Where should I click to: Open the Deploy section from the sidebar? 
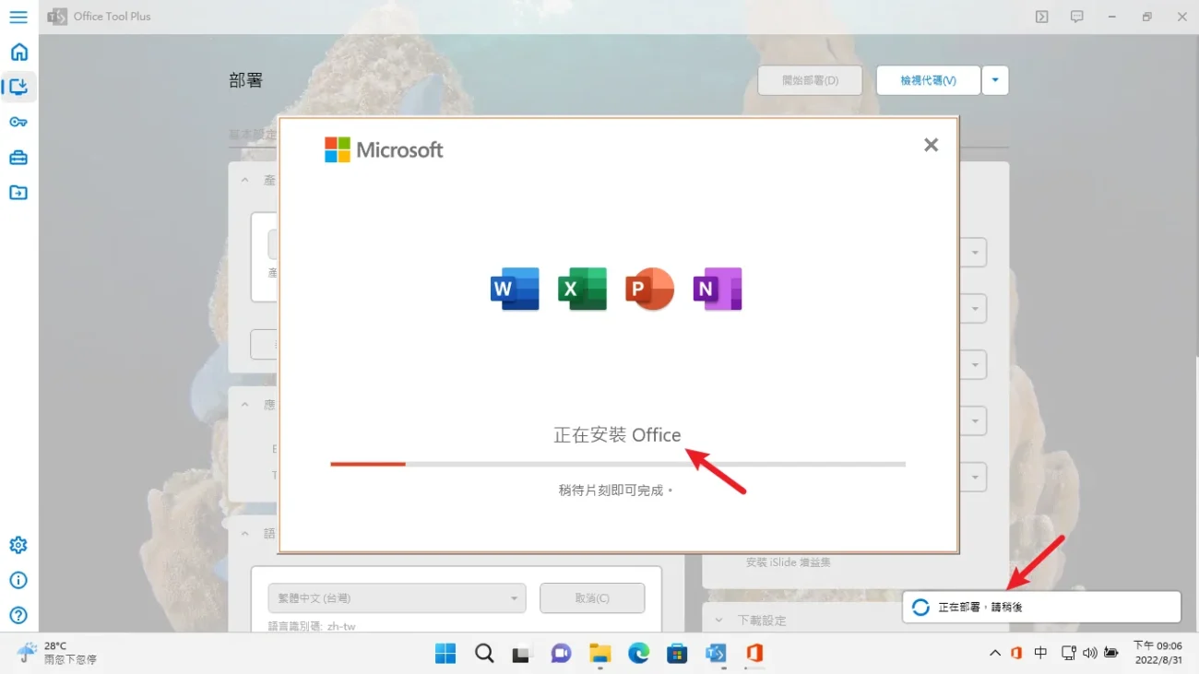[18, 87]
